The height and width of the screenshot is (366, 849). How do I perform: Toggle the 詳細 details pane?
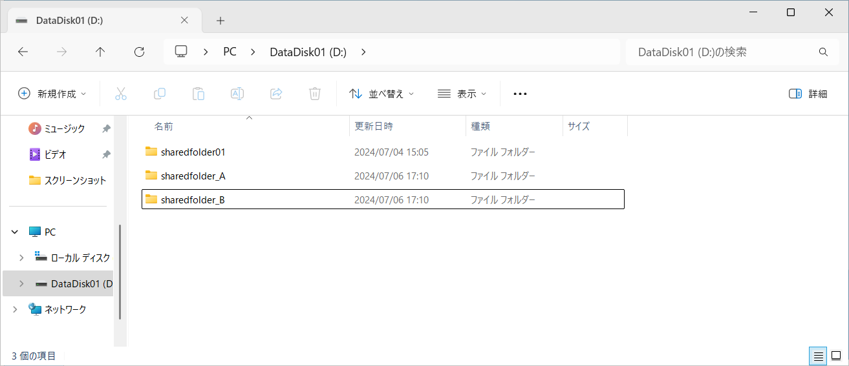tap(808, 94)
